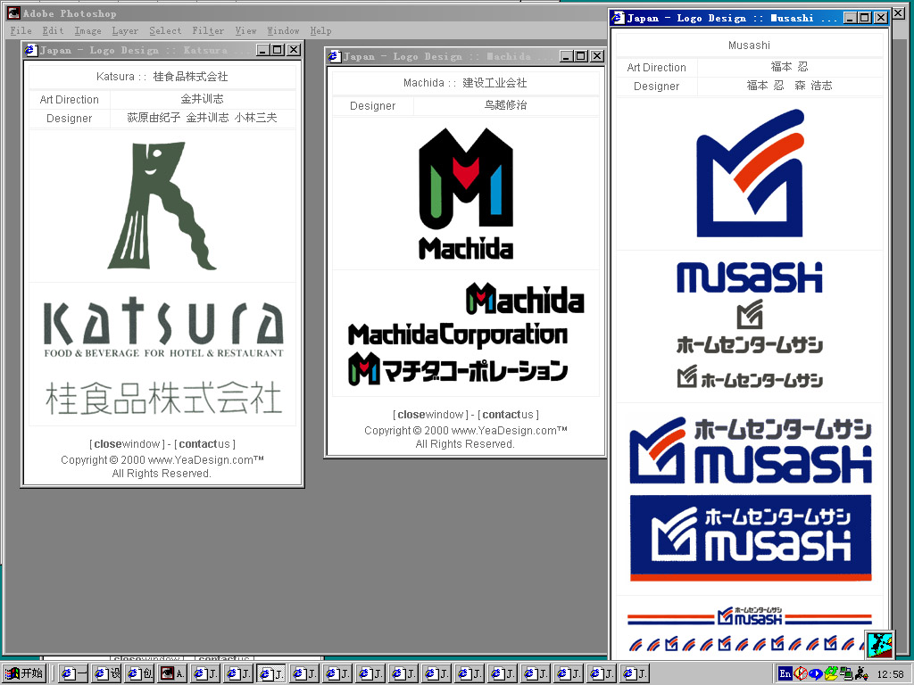
Task: Switch to the Photoshop taskbar button labeled A.
Action: [x=173, y=674]
